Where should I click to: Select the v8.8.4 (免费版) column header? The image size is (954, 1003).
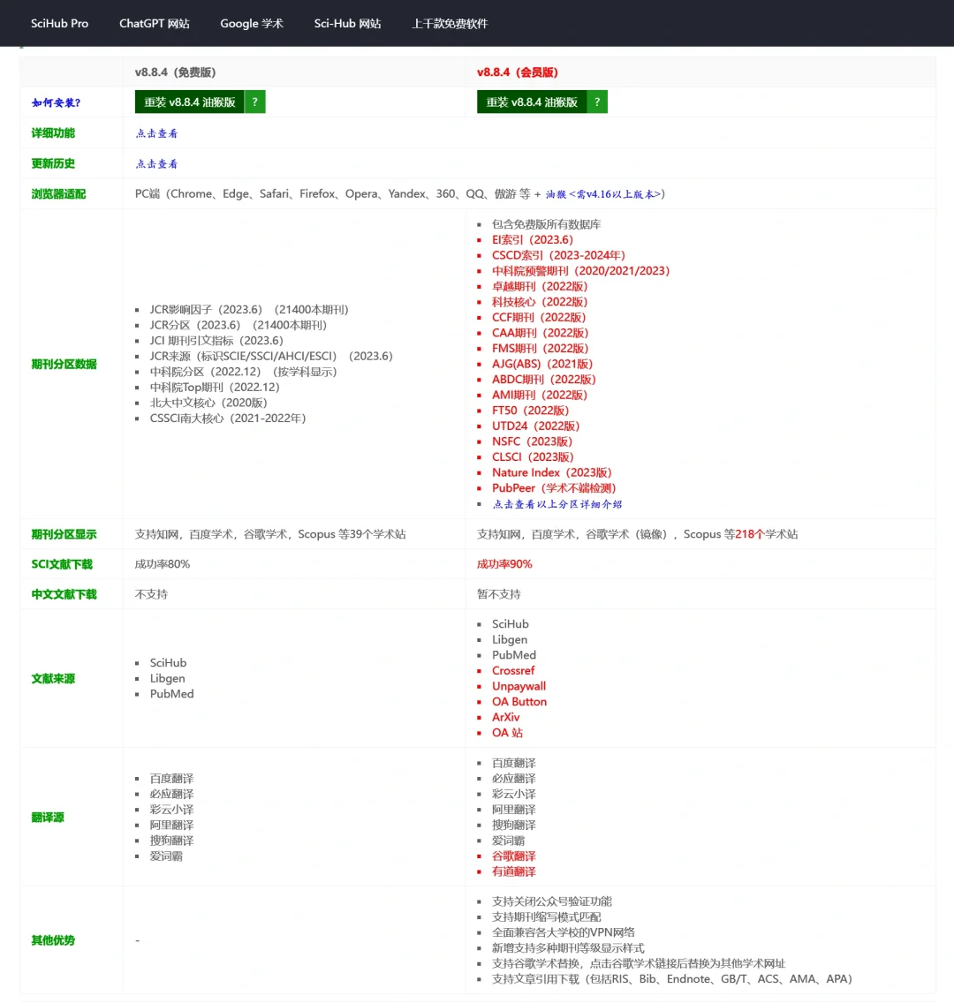point(175,72)
